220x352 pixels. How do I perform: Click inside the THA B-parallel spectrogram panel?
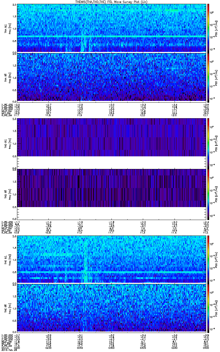coord(111,77)
